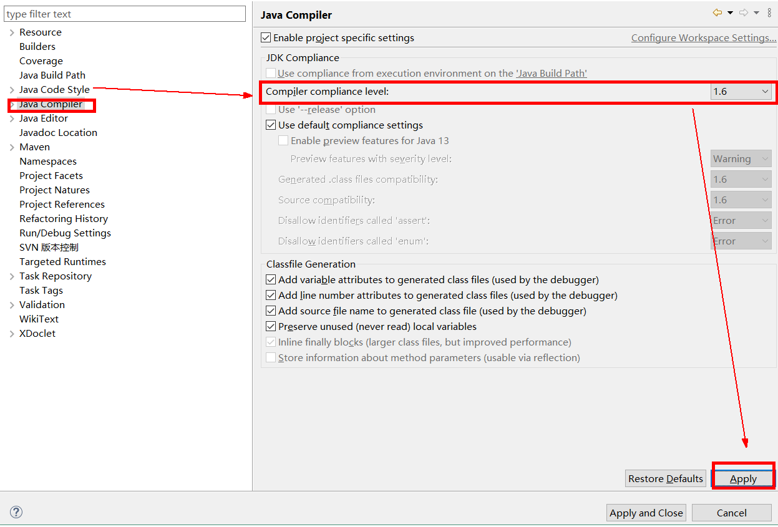
Task: Expand the XDoclet tree node
Action: [x=12, y=334]
